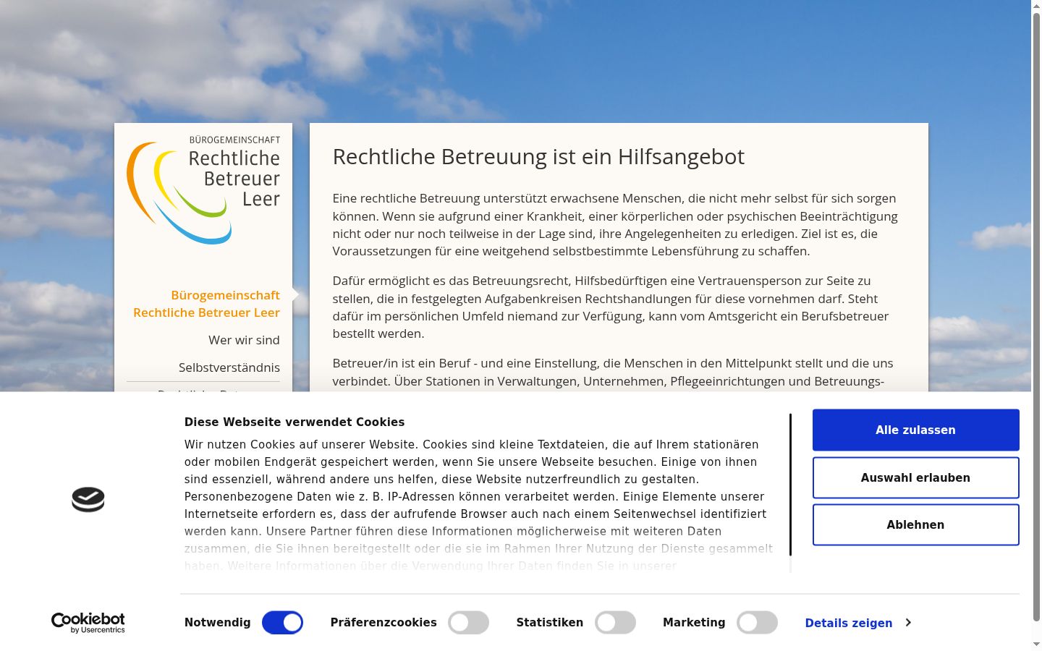Click the cookie text starting with Wir nutzen Cookies
This screenshot has width=1042, height=651.
478,505
